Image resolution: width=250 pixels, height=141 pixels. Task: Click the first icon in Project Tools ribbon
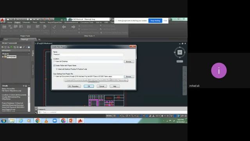4,27
